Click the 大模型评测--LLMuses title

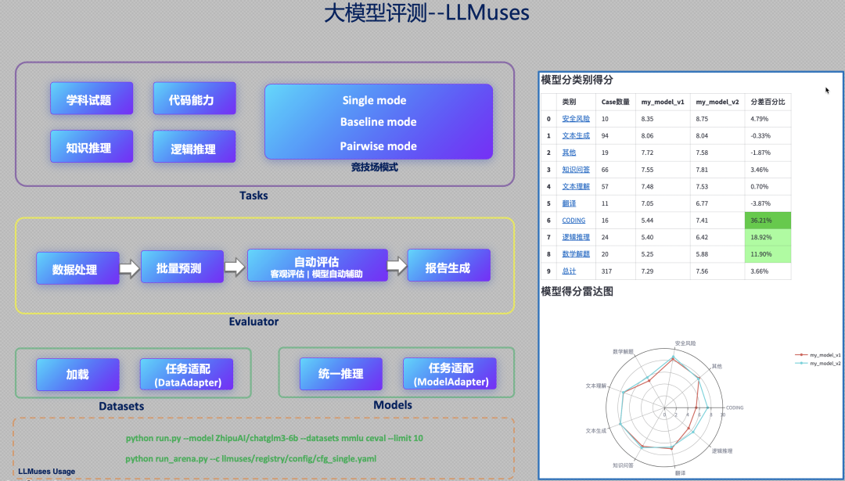click(427, 13)
